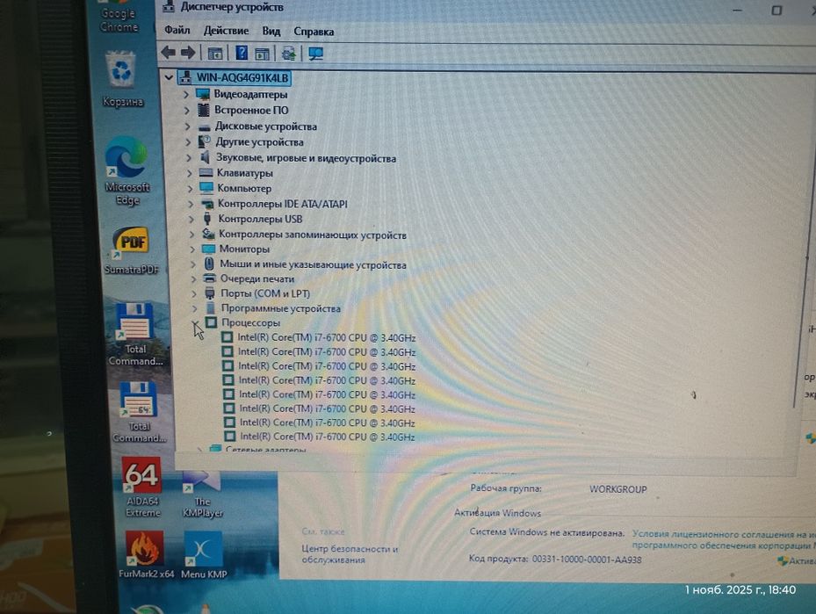Expand the Видеоадаптеры node
Image resolution: width=816 pixels, height=614 pixels.
pyautogui.click(x=186, y=95)
